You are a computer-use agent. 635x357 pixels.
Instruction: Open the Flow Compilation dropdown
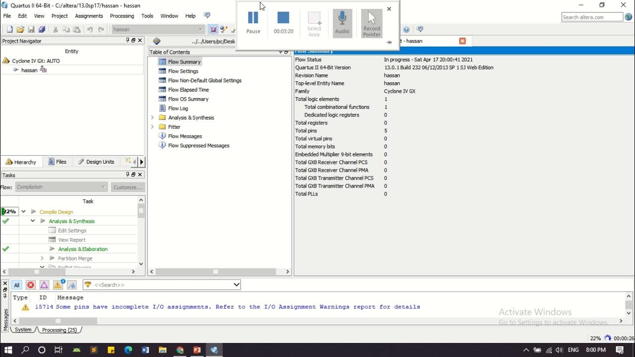click(x=61, y=187)
